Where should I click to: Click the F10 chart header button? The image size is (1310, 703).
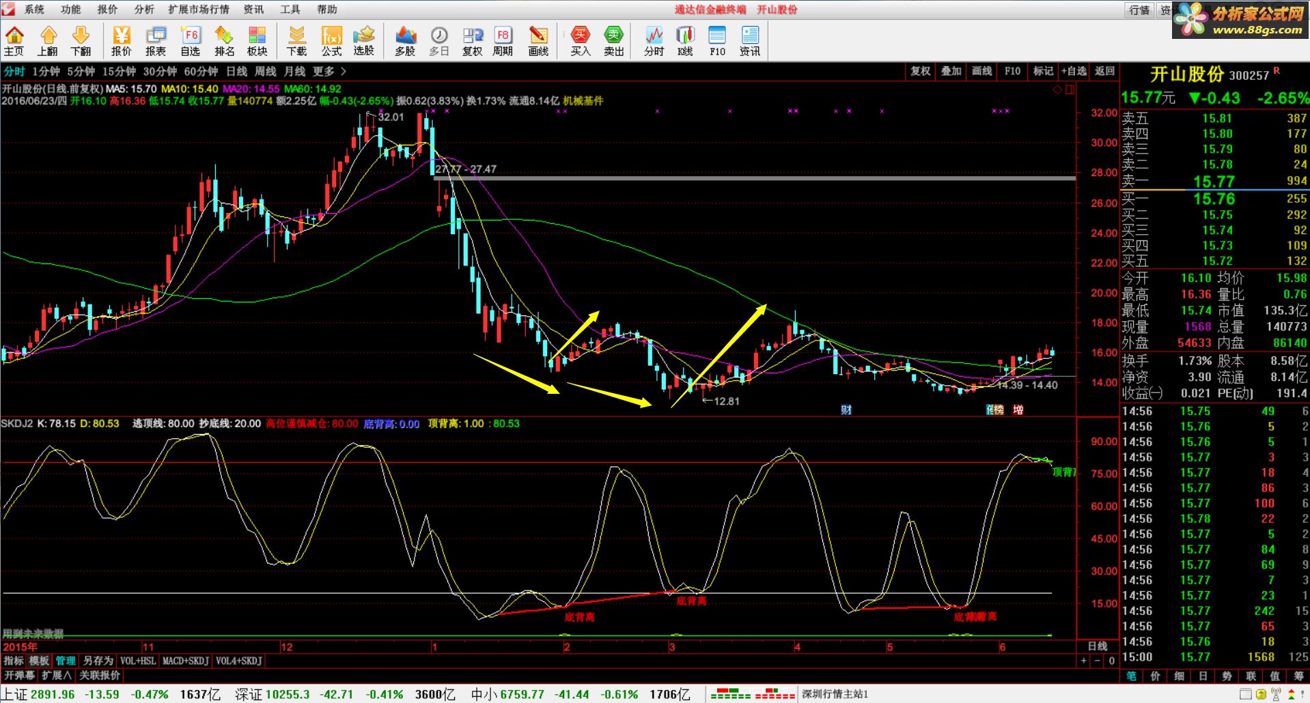point(1012,71)
